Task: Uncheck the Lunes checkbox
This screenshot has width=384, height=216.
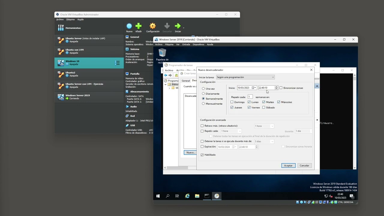Action: click(x=249, y=102)
